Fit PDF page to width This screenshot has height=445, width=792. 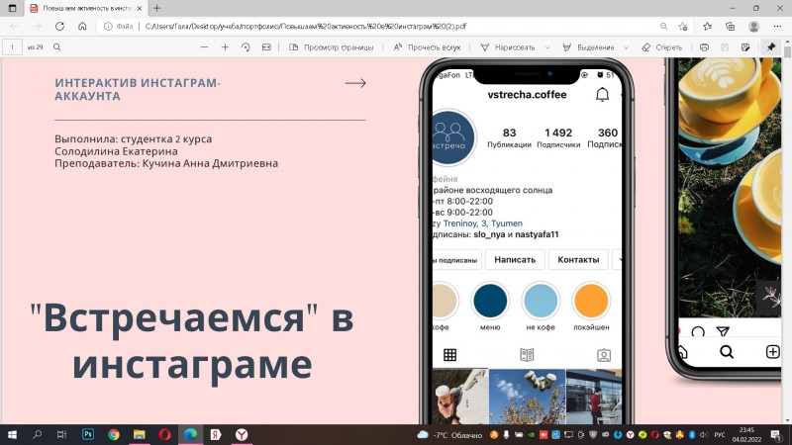[266, 46]
